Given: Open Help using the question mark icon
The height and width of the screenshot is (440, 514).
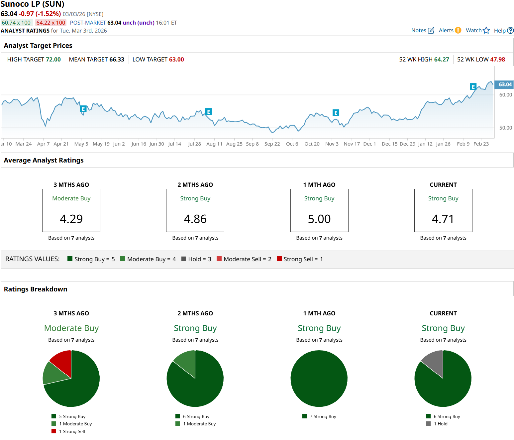Looking at the screenshot, I should [510, 31].
